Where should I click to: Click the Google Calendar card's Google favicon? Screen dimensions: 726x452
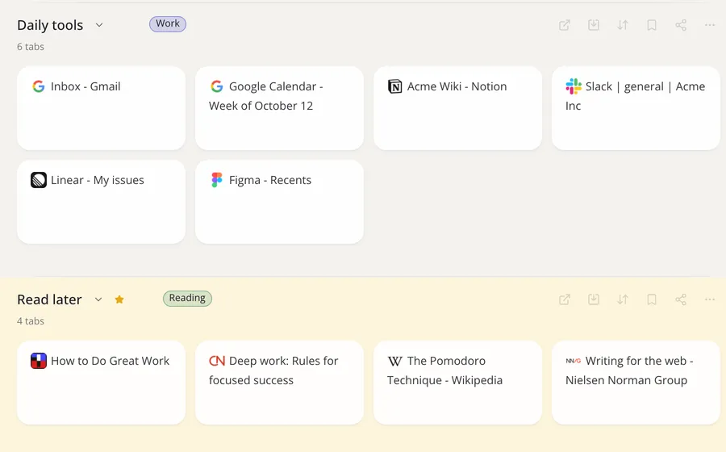[217, 86]
